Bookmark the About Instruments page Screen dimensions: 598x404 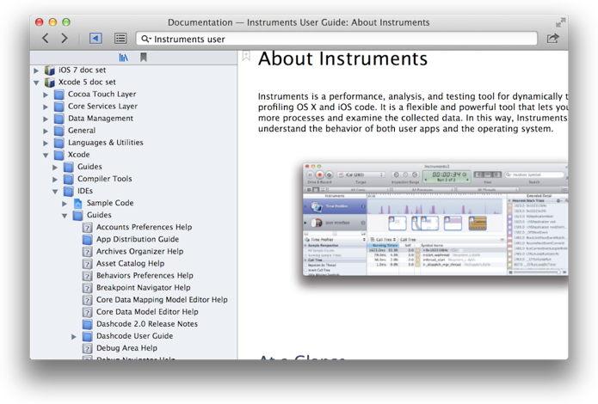click(246, 56)
